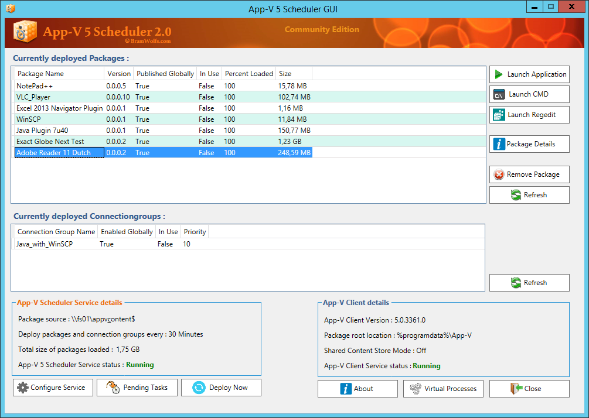The width and height of the screenshot is (589, 418).
Task: Open Launch CMD console icon
Action: point(499,95)
